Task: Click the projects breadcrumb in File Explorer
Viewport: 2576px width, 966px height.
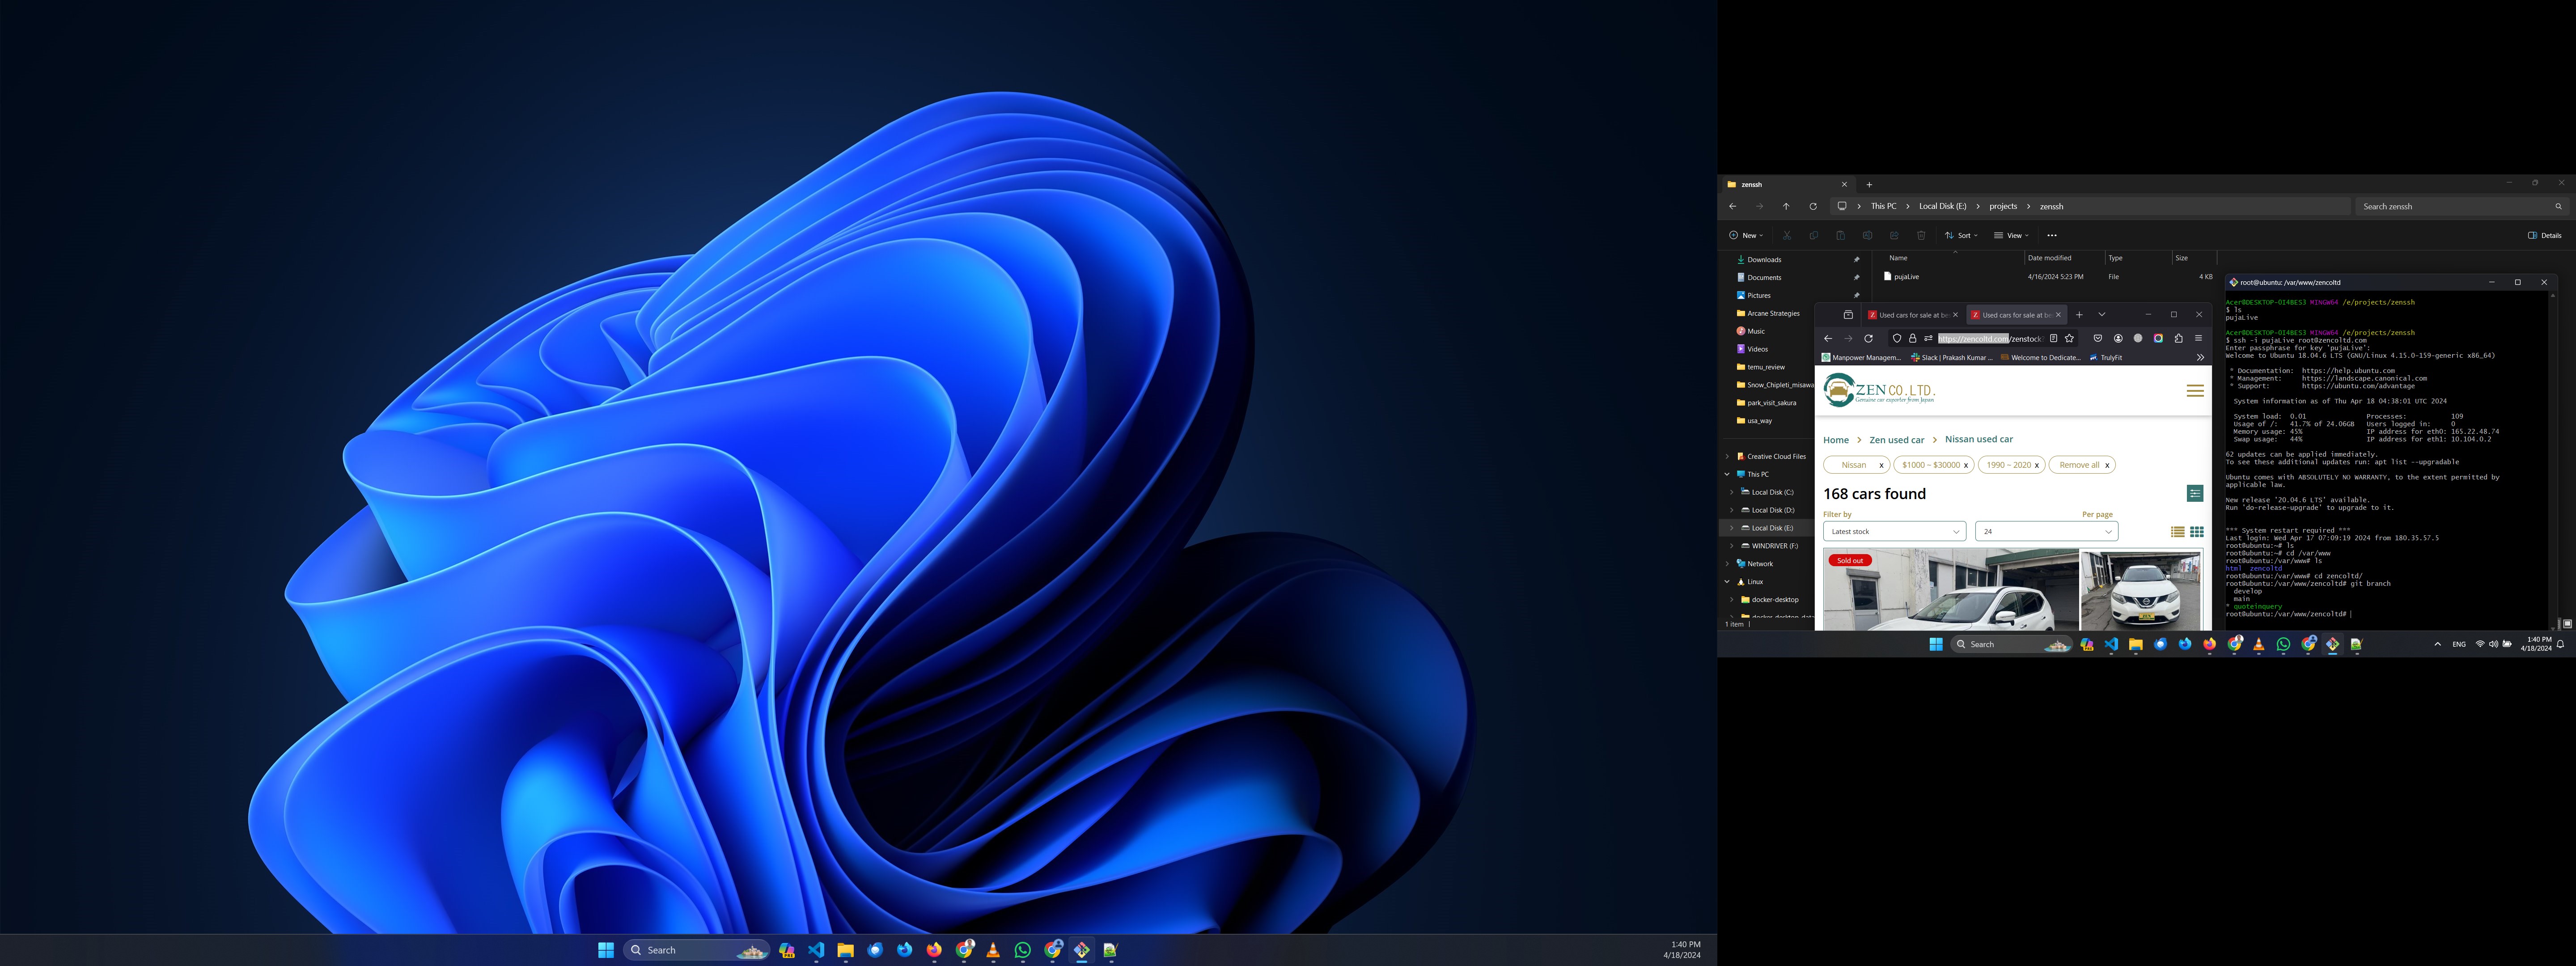Action: (2003, 206)
